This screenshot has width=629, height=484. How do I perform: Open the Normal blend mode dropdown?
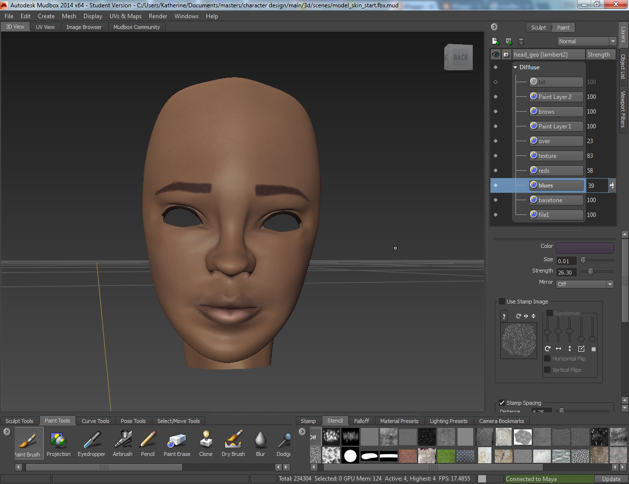click(587, 41)
